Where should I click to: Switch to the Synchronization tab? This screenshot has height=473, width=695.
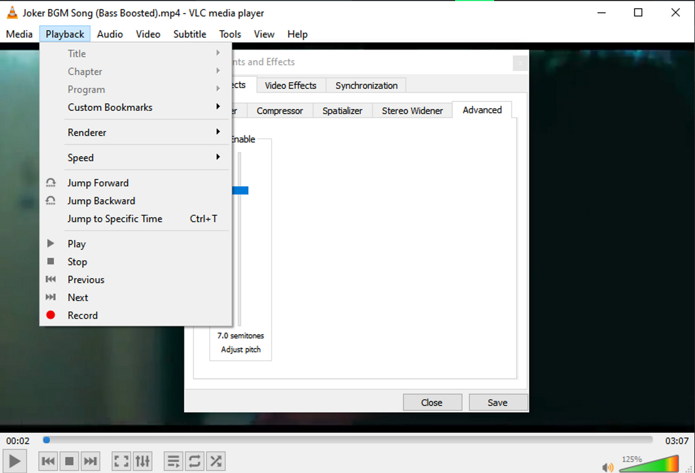point(366,86)
